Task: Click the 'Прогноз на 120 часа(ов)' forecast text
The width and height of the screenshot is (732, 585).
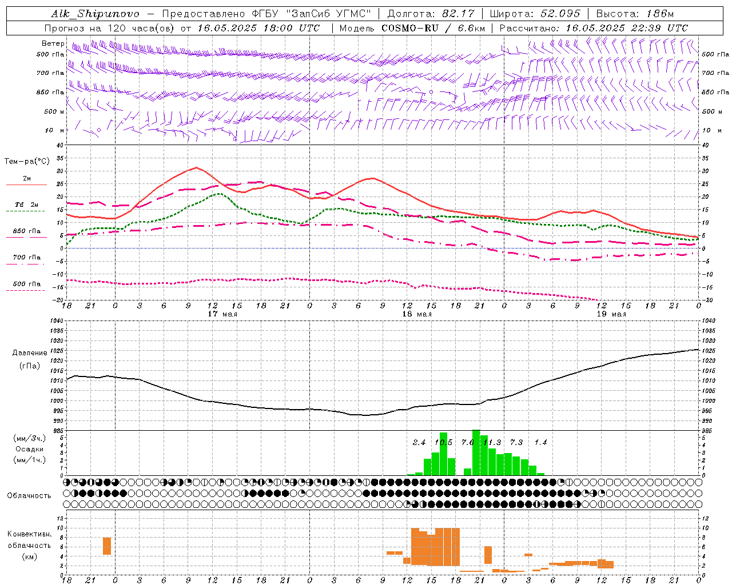Action: click(110, 28)
